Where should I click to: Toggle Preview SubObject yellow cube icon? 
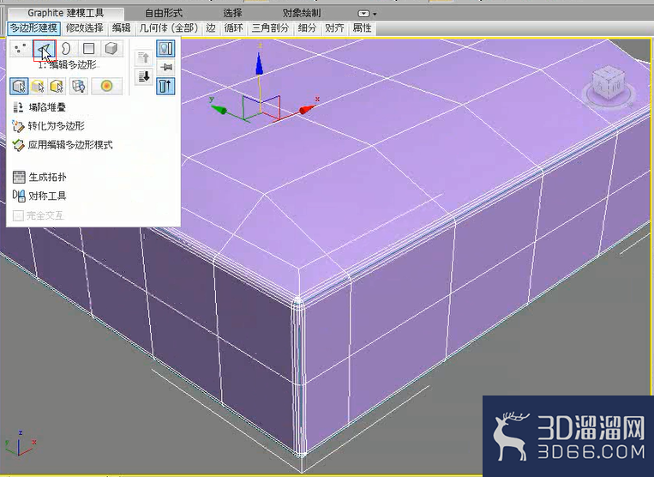click(x=38, y=87)
